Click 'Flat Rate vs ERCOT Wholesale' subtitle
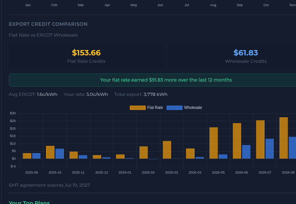Screen dimensions: 296x204 43,35
